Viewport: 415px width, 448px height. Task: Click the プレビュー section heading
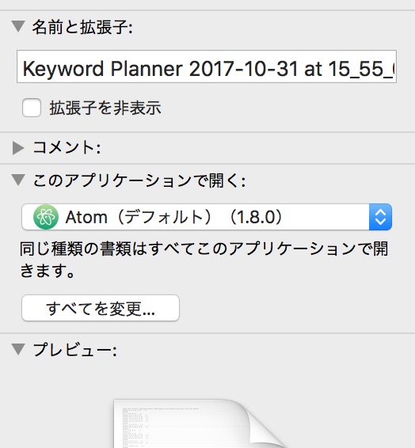point(75,350)
